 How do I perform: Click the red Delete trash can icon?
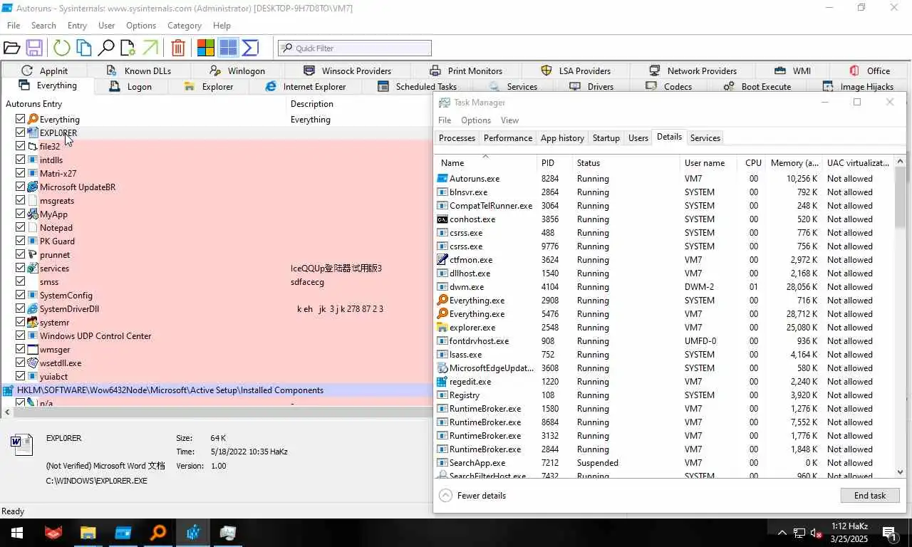tap(178, 48)
